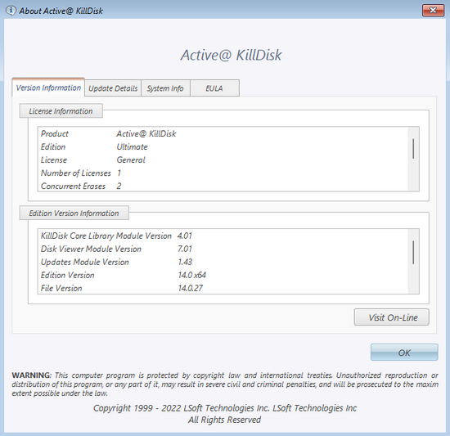Click the Edition Version Information group header
The image size is (450, 436).
(x=74, y=214)
